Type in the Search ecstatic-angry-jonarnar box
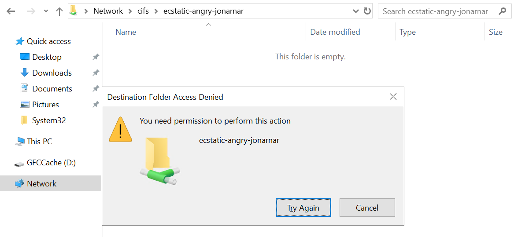This screenshot has height=237, width=514. pos(436,11)
